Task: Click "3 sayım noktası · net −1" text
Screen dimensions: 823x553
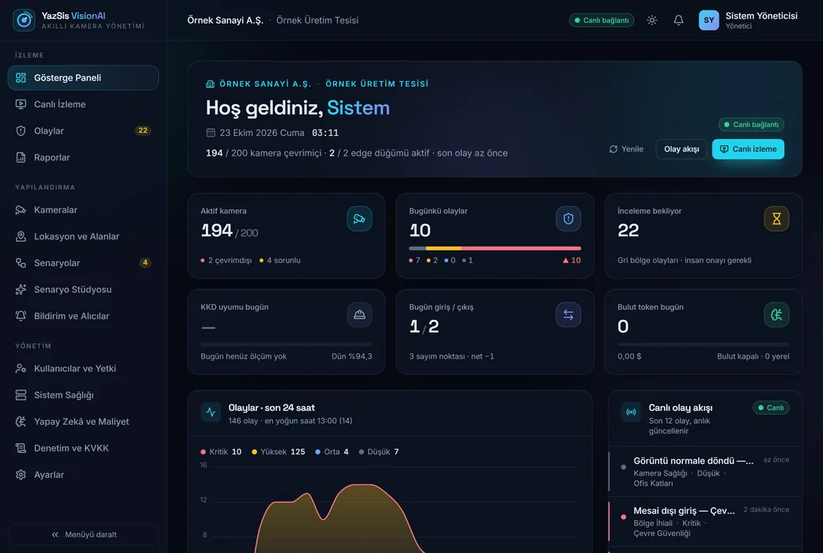Action: click(451, 356)
